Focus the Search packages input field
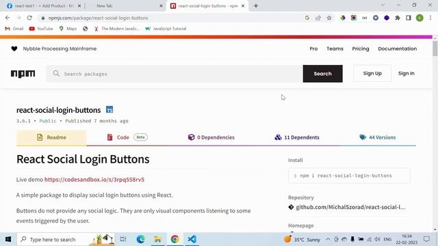 click(x=175, y=74)
